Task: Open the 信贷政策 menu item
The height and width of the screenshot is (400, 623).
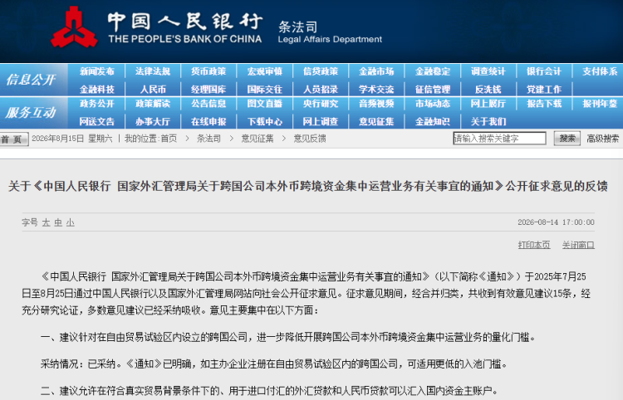Action: pos(321,71)
